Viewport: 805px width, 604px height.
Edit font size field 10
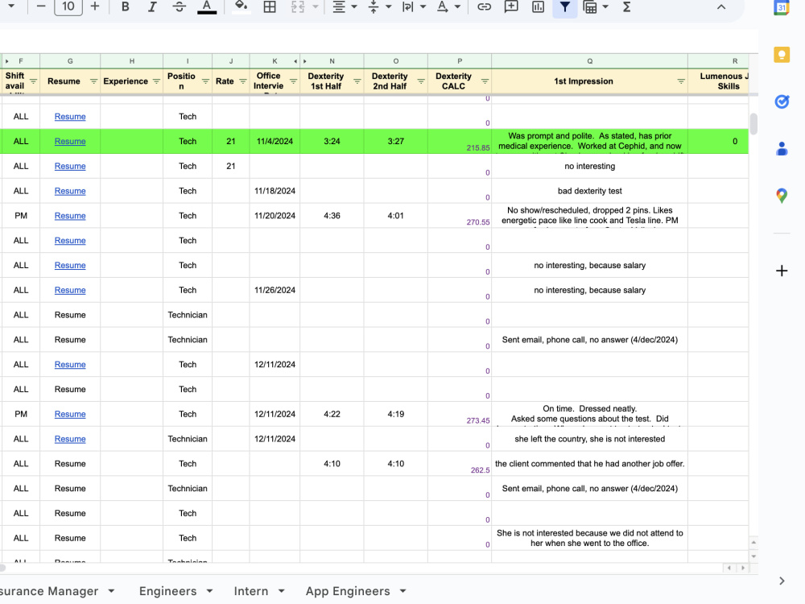point(68,6)
